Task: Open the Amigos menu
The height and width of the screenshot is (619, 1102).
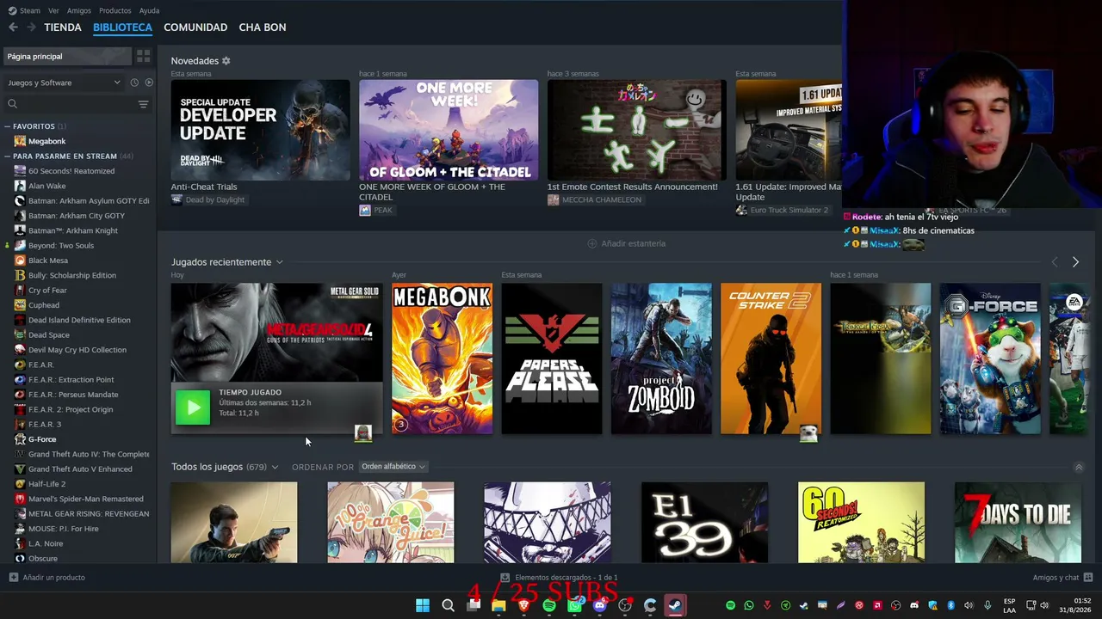Action: 79,10
